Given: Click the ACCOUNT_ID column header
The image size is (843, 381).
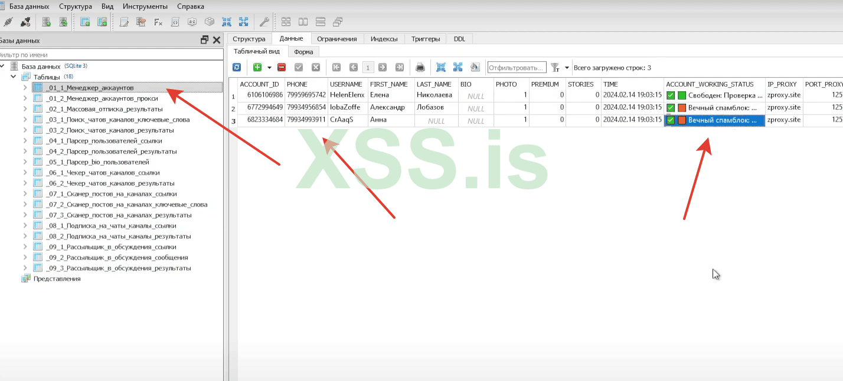Looking at the screenshot, I should tap(262, 84).
